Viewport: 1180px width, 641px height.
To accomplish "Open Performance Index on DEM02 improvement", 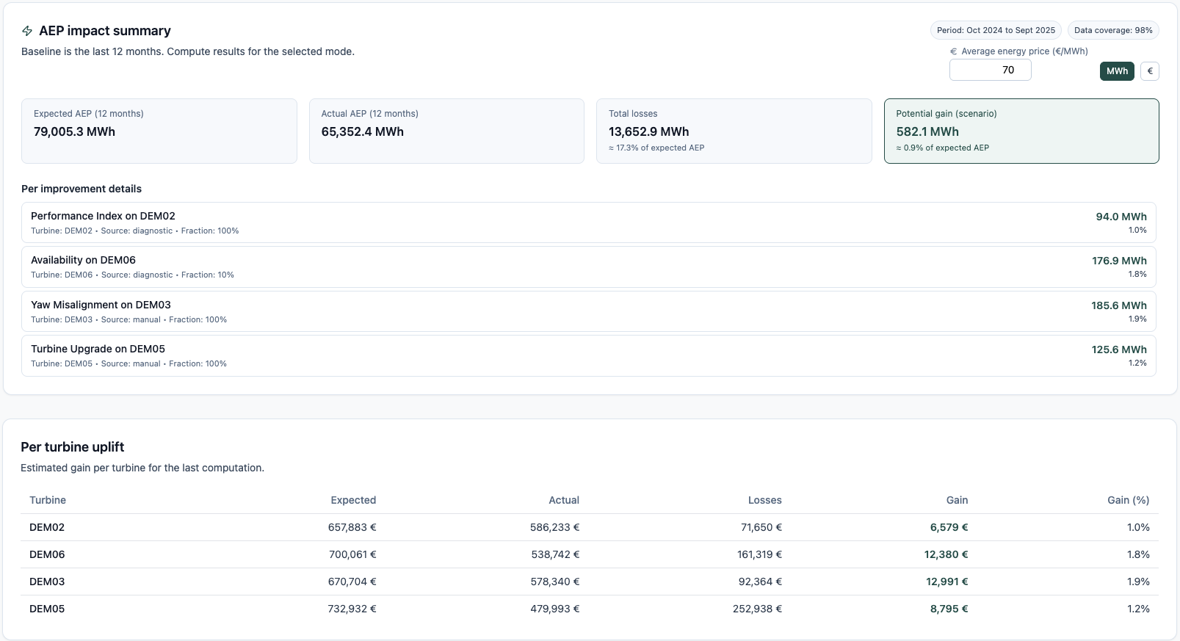I will point(588,222).
